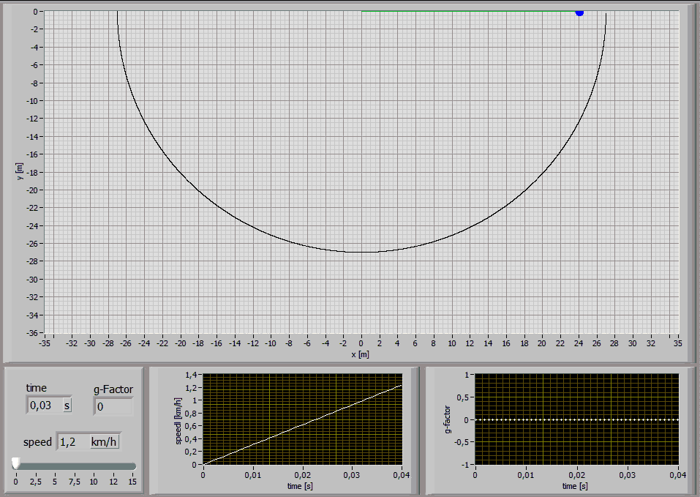Click the white speed curve in speed chart
The height and width of the screenshot is (497, 700).
pyautogui.click(x=303, y=425)
